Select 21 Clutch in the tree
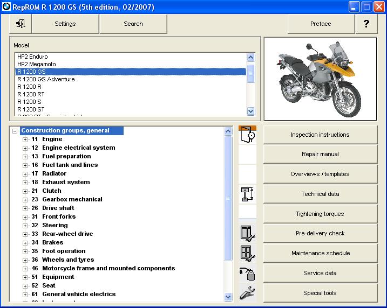The width and height of the screenshot is (387, 308). pos(51,191)
